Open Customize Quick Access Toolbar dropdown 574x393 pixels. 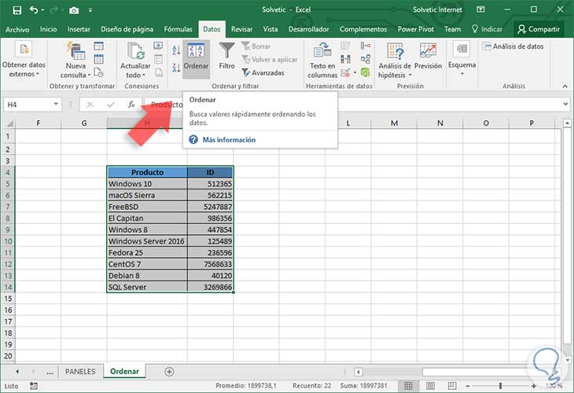click(x=90, y=11)
